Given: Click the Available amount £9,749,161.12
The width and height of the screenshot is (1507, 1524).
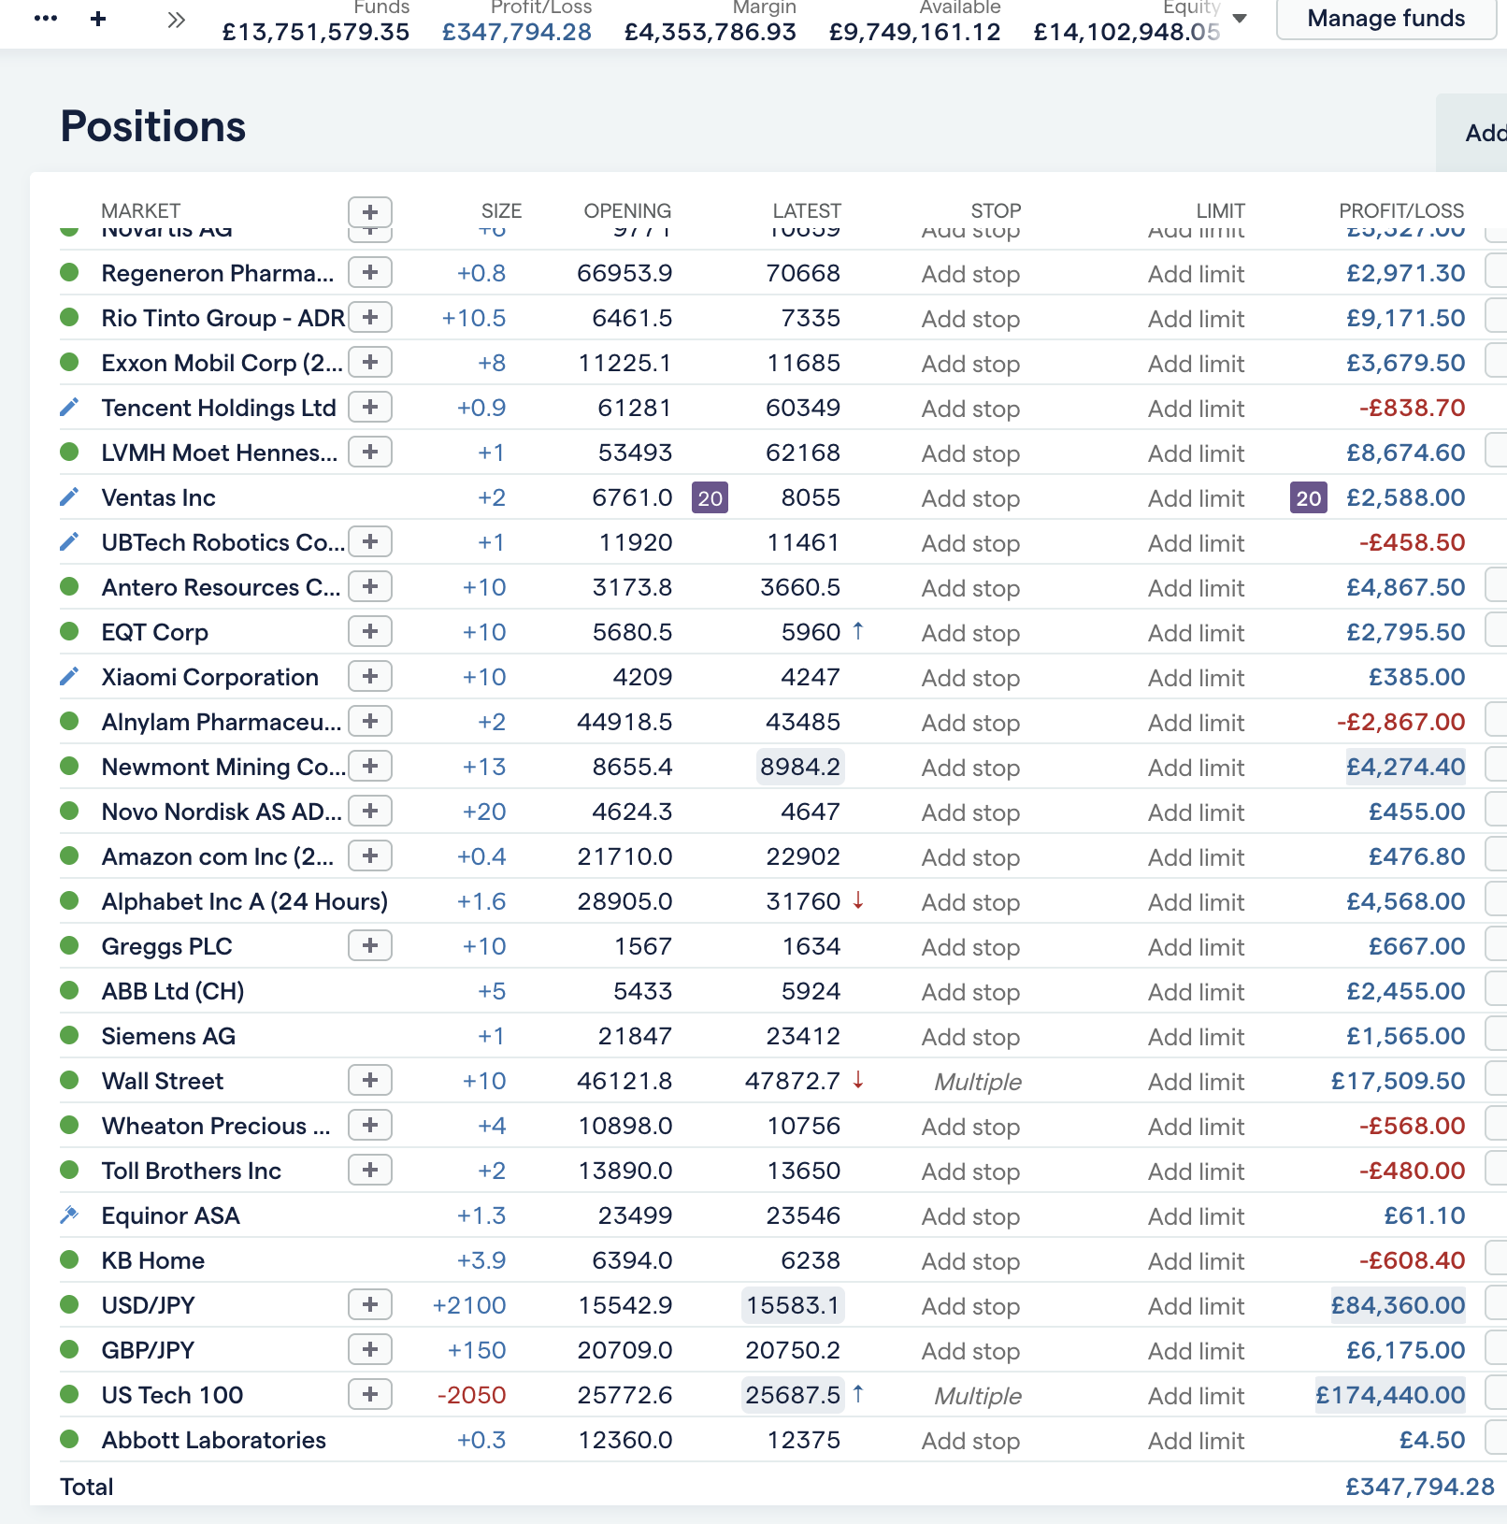Looking at the screenshot, I should click(x=914, y=32).
